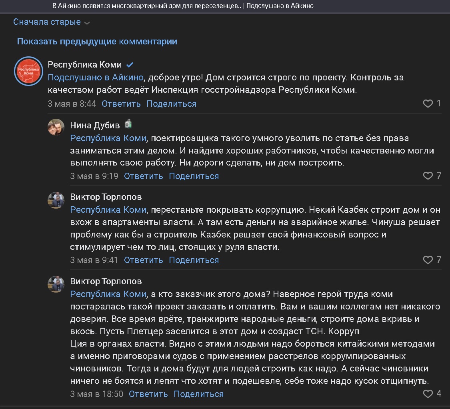Click the verified checkmark beside Республика Коми
The width and height of the screenshot is (450, 409).
click(x=130, y=65)
